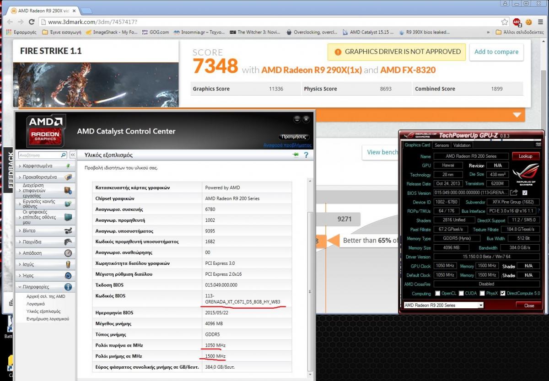549x381 pixels.
Task: Click the Ήχος speaker icon
Action: point(68,276)
